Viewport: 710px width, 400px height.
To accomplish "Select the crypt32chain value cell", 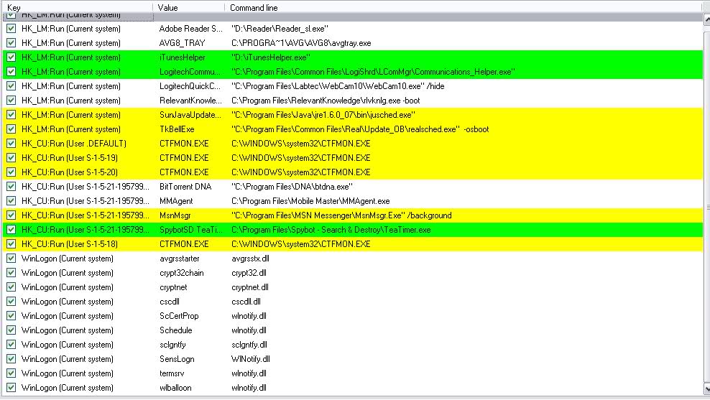I will (182, 273).
